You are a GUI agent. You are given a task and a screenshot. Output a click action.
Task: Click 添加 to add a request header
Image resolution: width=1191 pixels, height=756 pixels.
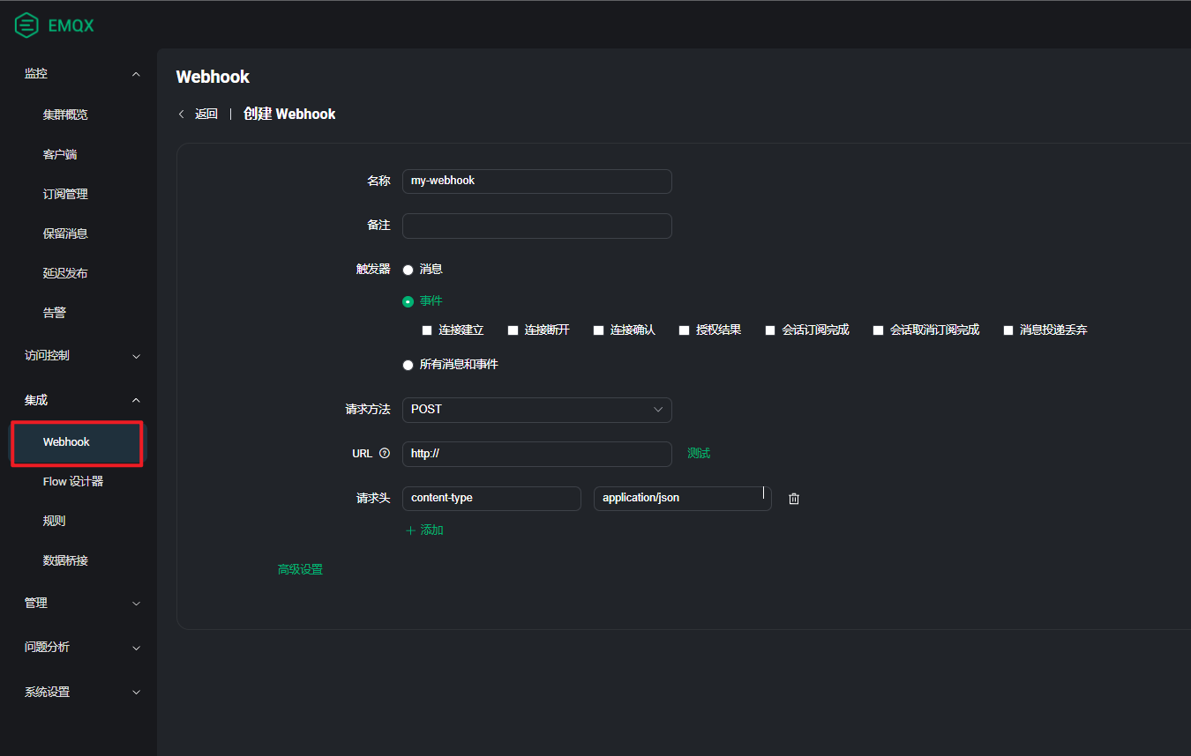[431, 530]
